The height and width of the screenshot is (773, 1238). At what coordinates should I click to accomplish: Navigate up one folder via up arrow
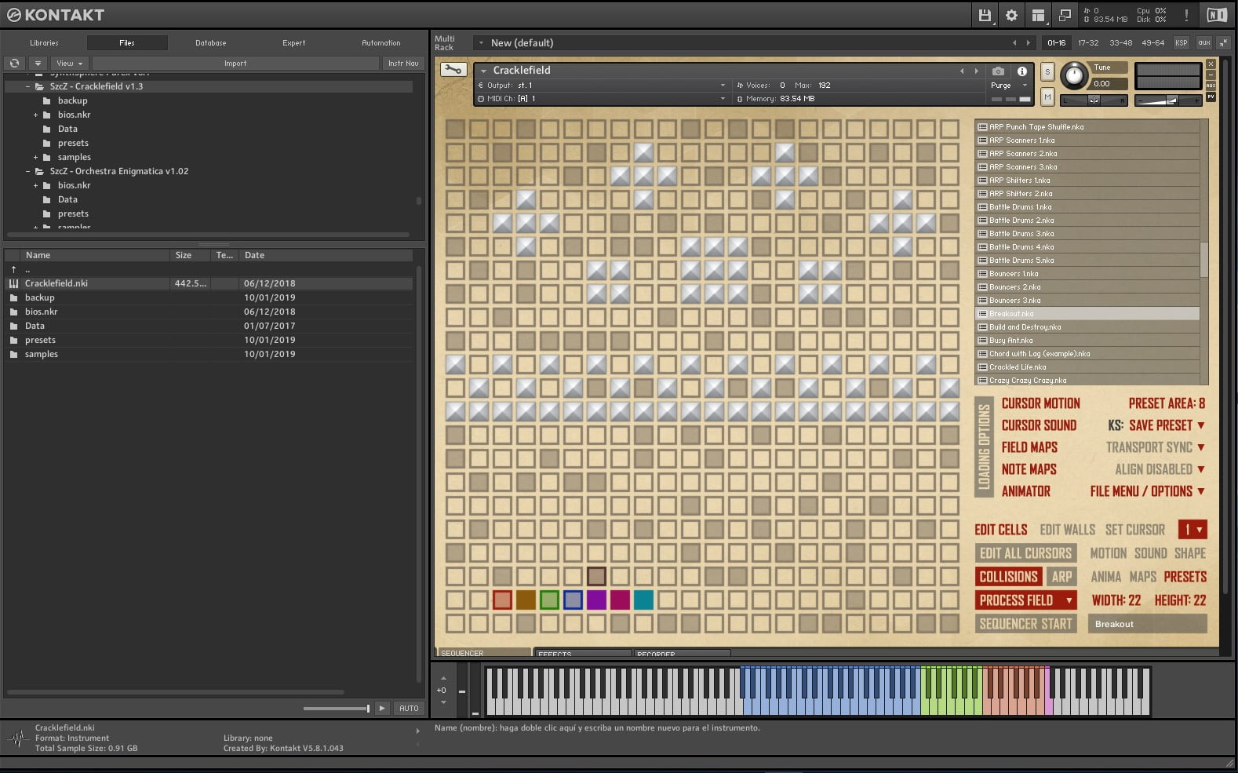pos(14,269)
